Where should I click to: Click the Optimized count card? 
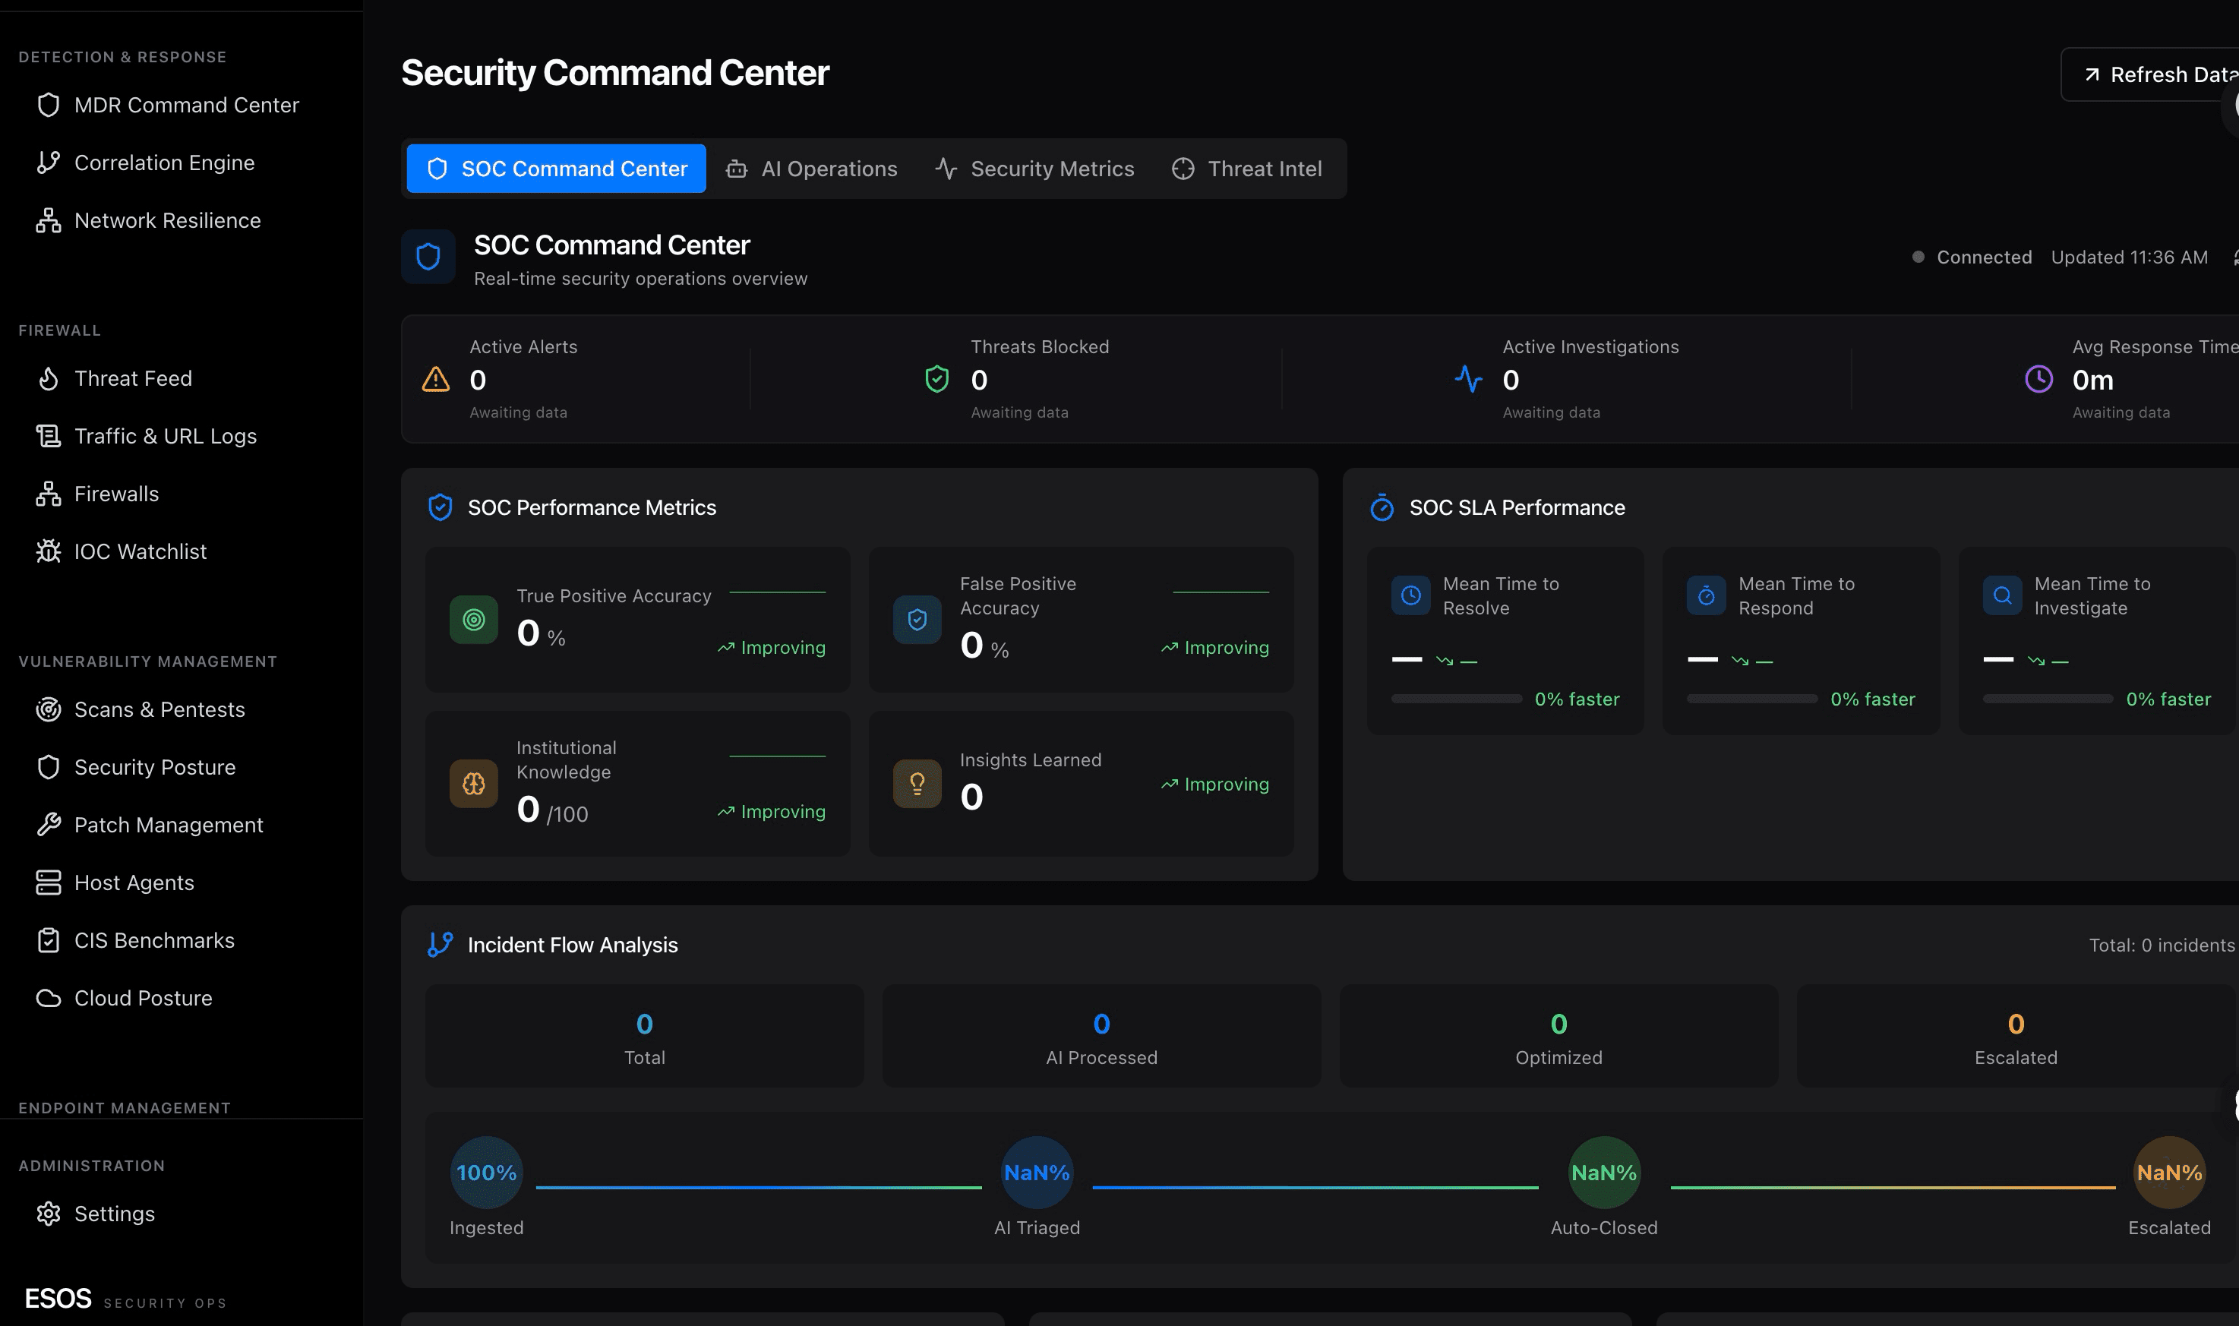(1559, 1037)
